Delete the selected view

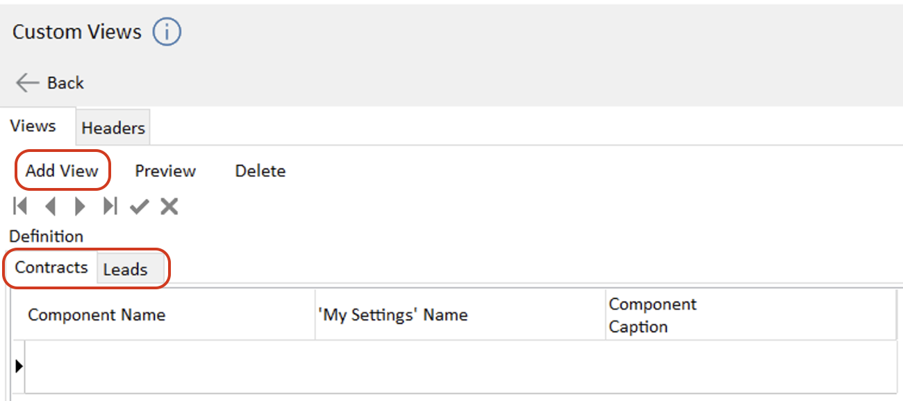click(x=260, y=171)
